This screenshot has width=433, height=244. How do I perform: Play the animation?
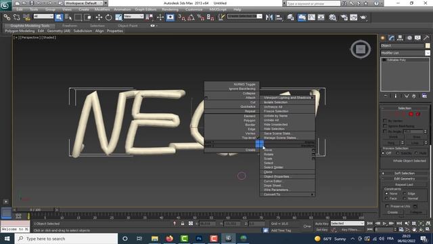[x=384, y=223]
